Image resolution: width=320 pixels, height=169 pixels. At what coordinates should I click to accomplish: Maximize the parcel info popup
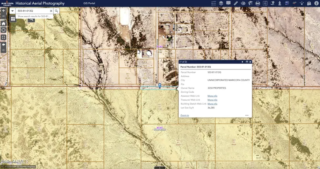tap(247, 62)
